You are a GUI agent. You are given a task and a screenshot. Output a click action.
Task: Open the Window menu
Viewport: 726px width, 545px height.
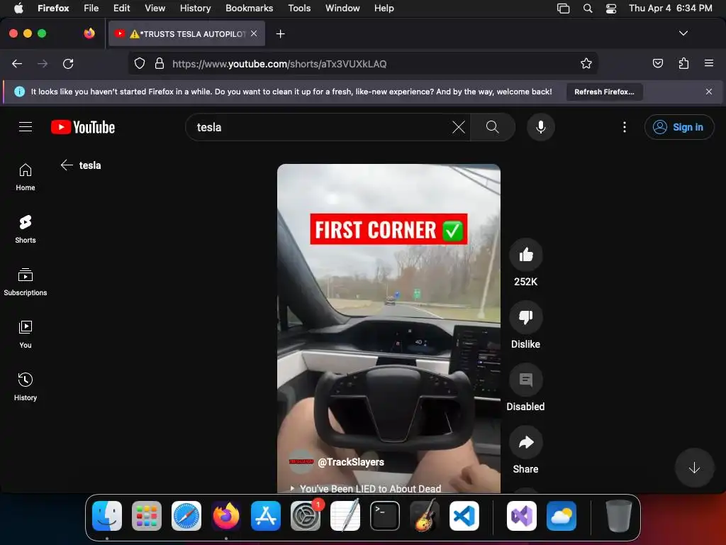coord(342,8)
